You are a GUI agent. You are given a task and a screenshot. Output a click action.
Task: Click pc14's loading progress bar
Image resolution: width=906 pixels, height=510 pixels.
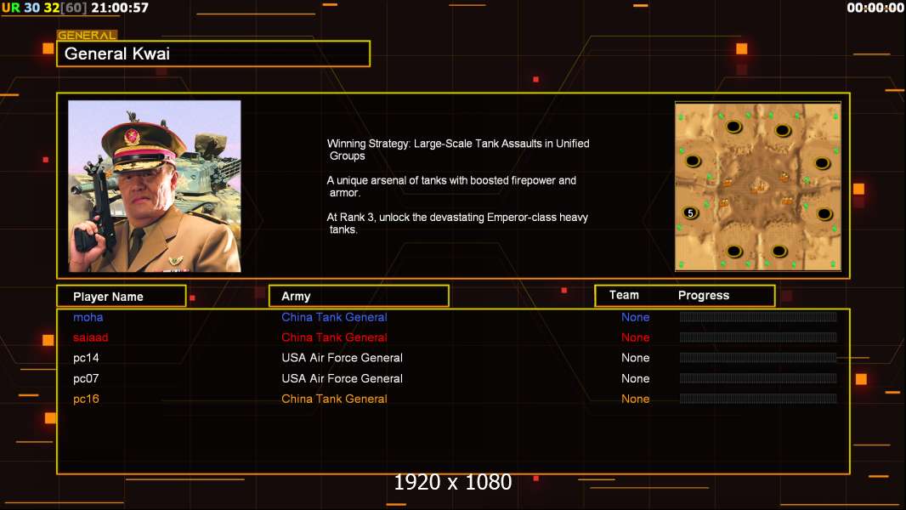[x=758, y=358]
